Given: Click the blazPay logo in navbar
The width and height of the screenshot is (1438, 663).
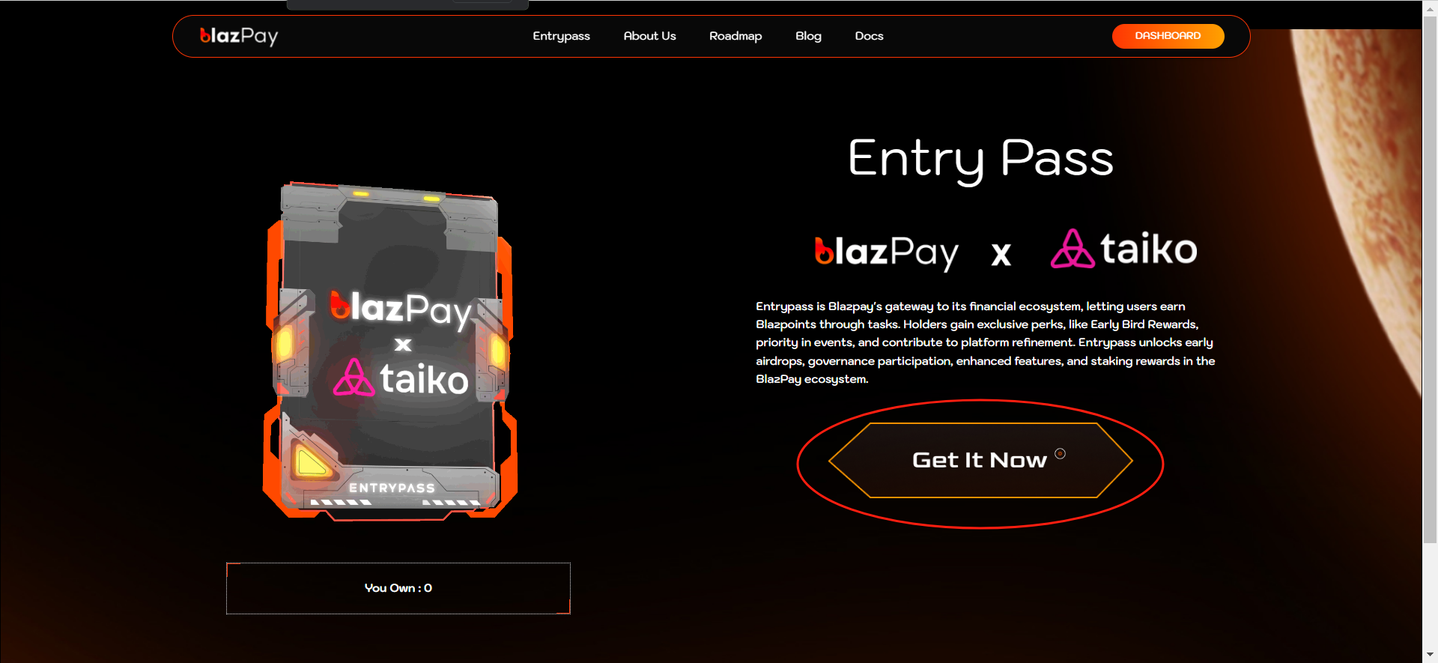Looking at the screenshot, I should point(239,36).
